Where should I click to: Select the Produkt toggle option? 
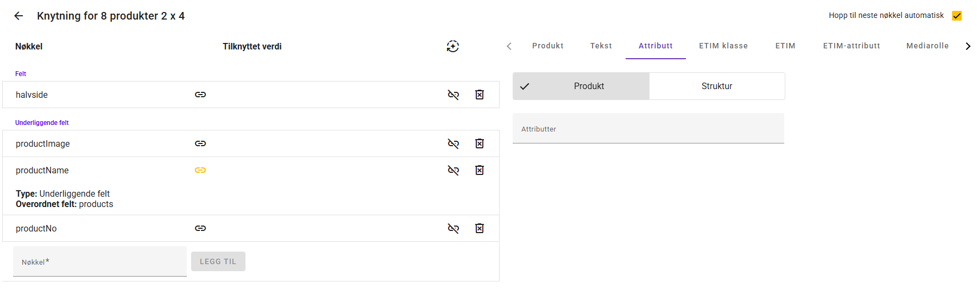[x=581, y=86]
